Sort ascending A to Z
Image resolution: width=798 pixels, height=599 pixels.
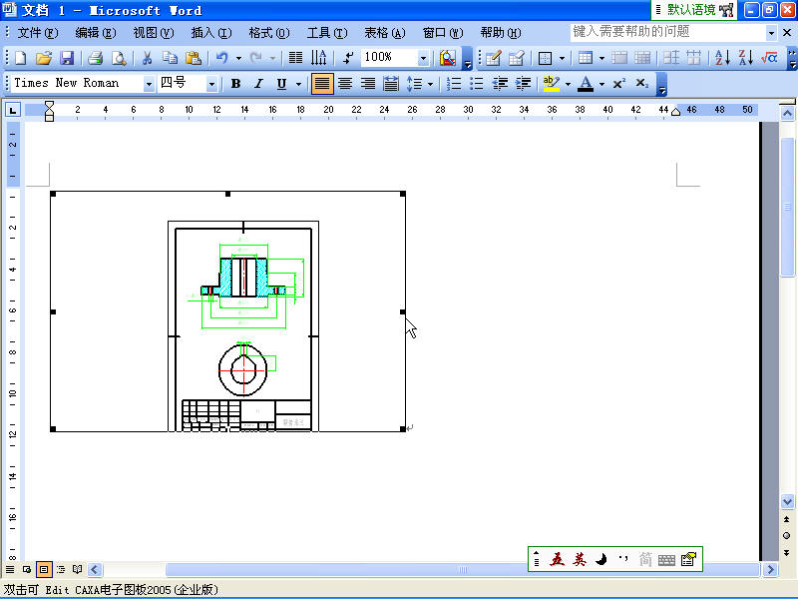tap(722, 58)
